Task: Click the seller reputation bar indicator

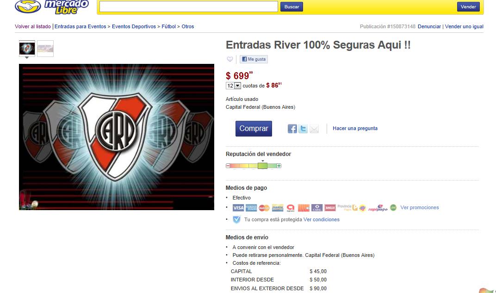Action: click(254, 166)
